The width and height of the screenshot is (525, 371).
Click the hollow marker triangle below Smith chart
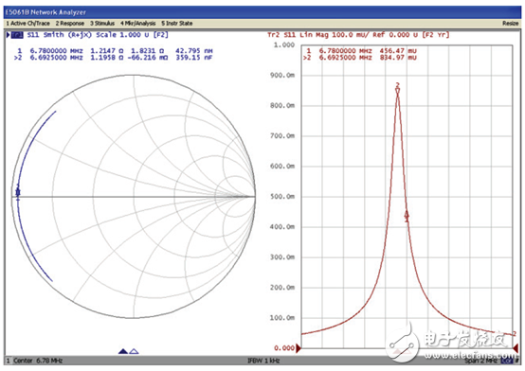(134, 351)
